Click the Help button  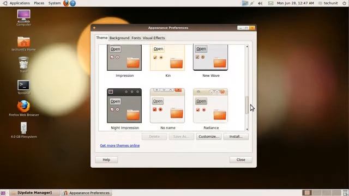tap(106, 160)
